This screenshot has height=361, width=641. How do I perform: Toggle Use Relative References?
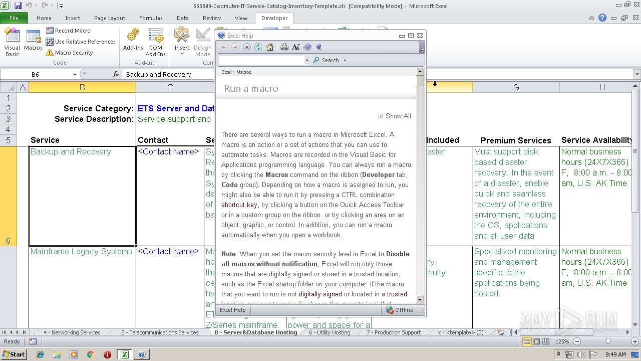81,42
